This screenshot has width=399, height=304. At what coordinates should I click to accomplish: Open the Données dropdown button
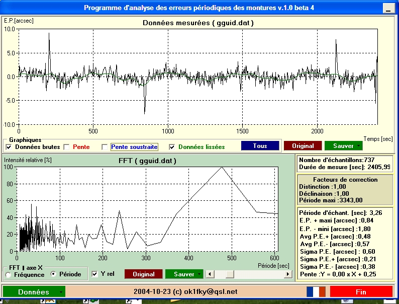click(x=34, y=292)
